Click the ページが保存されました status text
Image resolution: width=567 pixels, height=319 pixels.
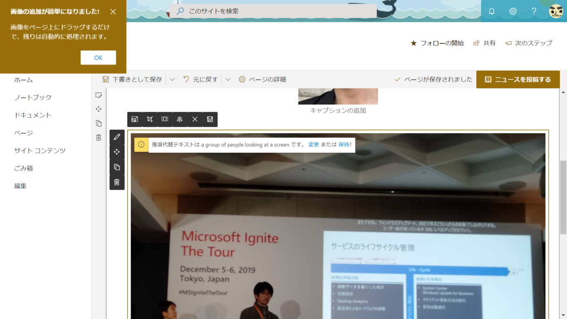[433, 79]
